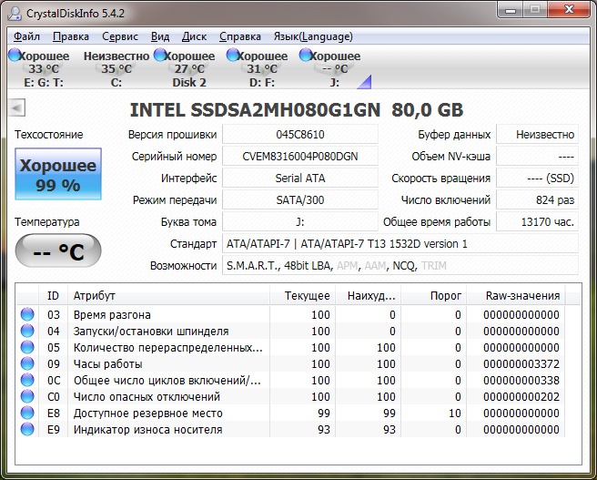
Task: Click the -- °C temperature button
Action: pyautogui.click(x=58, y=250)
